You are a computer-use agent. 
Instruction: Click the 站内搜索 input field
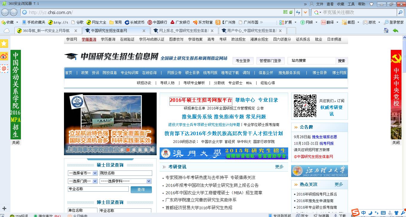pyautogui.click(x=312, y=61)
